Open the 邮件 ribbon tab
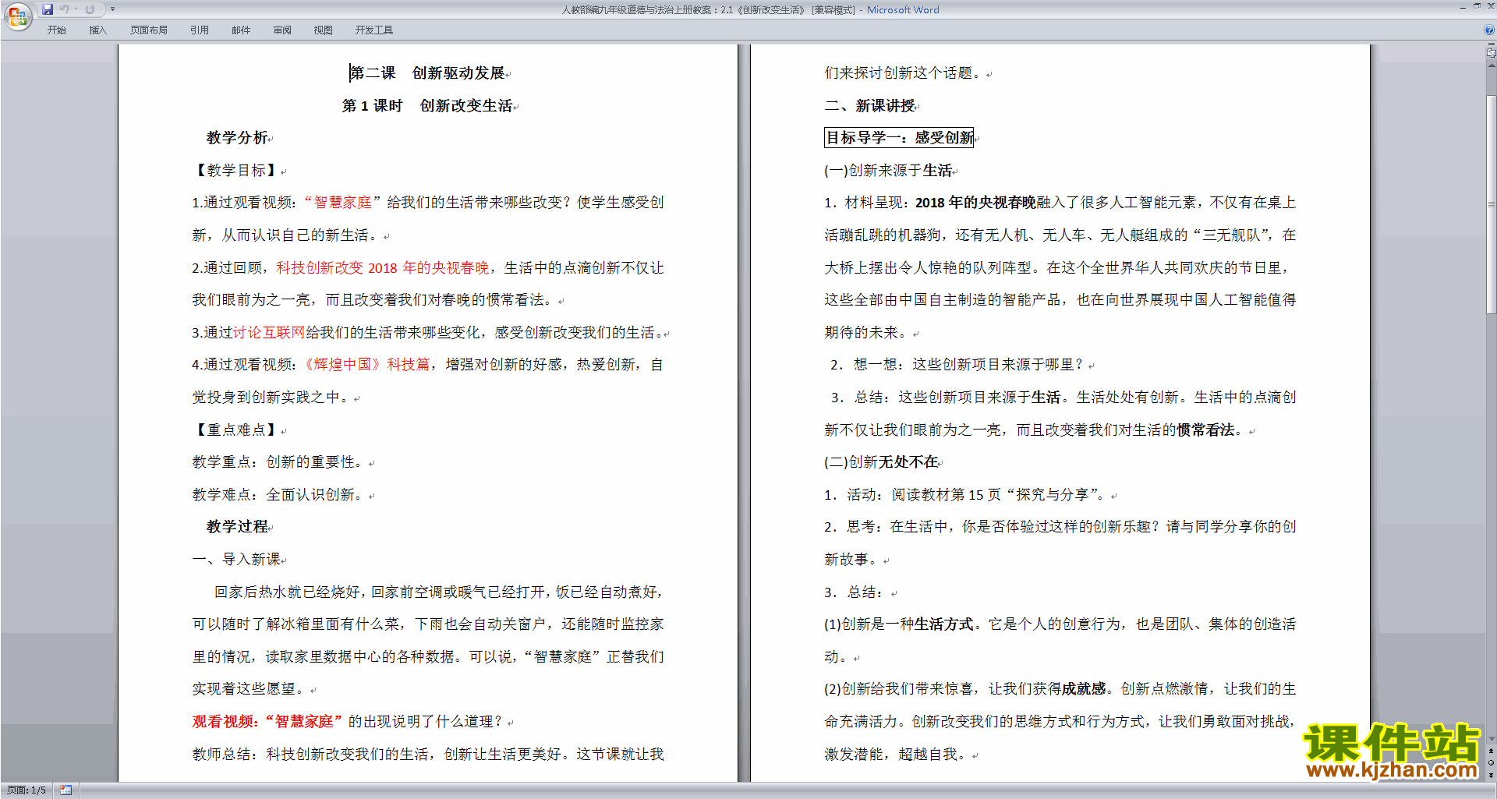The width and height of the screenshot is (1497, 799). (241, 30)
